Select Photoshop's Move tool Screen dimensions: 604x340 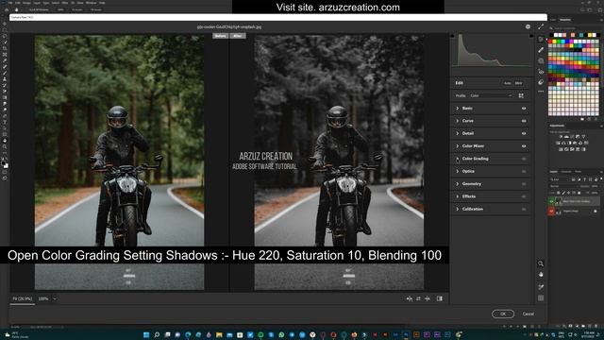tap(5, 24)
